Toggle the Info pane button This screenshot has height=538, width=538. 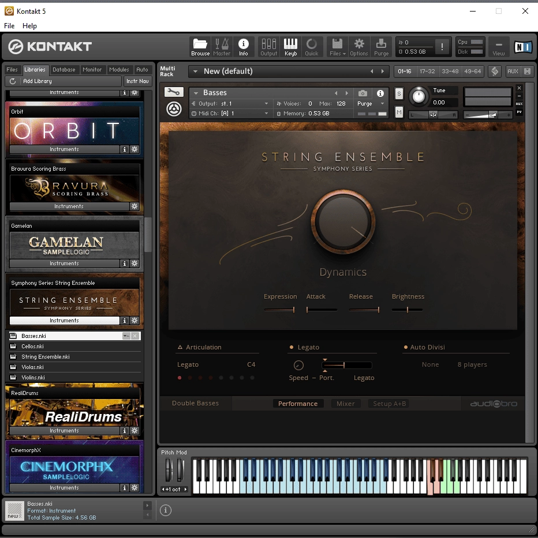click(243, 47)
